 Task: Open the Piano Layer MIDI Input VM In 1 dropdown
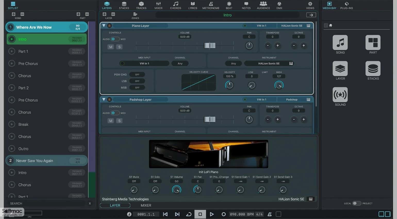pos(144,63)
